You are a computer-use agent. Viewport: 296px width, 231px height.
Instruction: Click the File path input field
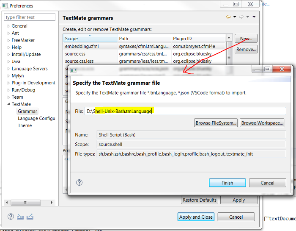185,111
